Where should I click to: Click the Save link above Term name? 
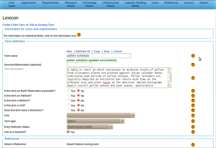coord(107,51)
